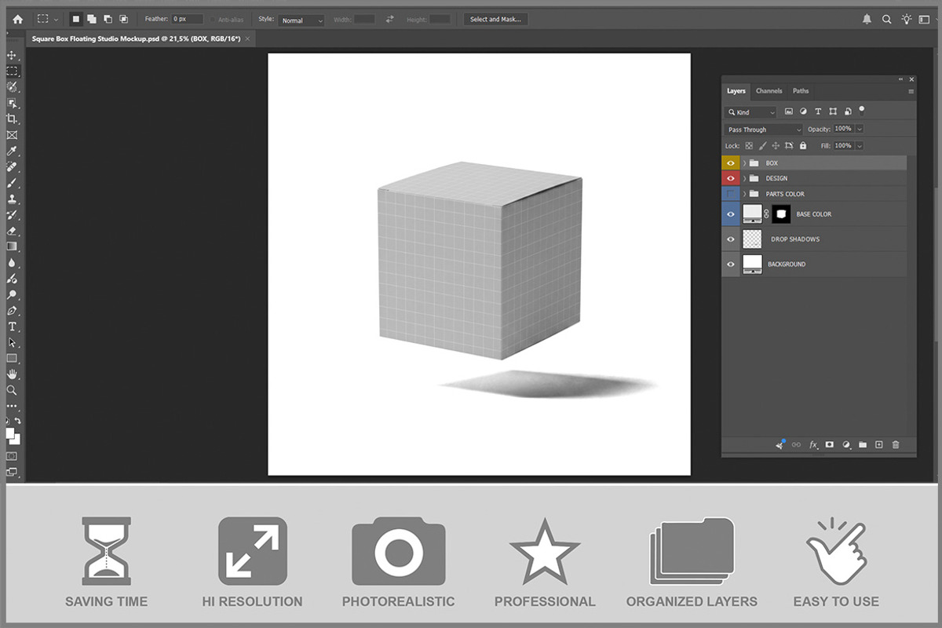The image size is (942, 628).
Task: Toggle the layer filter on/off switch
Action: click(861, 111)
